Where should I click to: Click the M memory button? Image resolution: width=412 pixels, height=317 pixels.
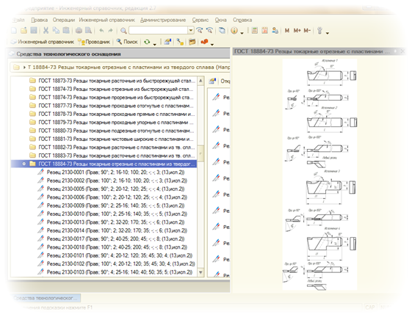(x=287, y=31)
